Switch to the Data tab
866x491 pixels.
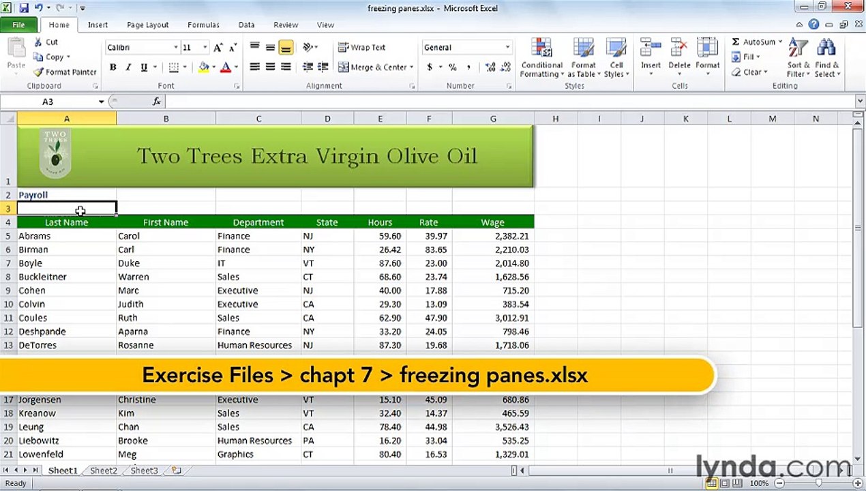click(x=246, y=25)
